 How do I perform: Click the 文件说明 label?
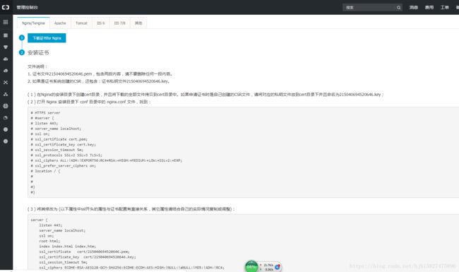tap(37, 66)
